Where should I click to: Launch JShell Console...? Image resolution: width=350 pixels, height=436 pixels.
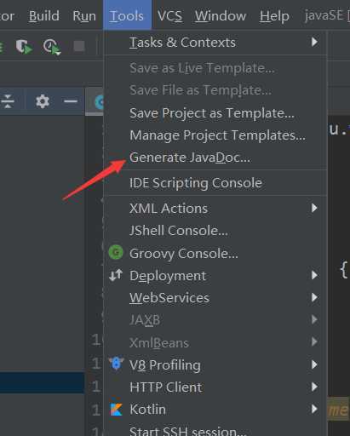[x=216, y=231]
